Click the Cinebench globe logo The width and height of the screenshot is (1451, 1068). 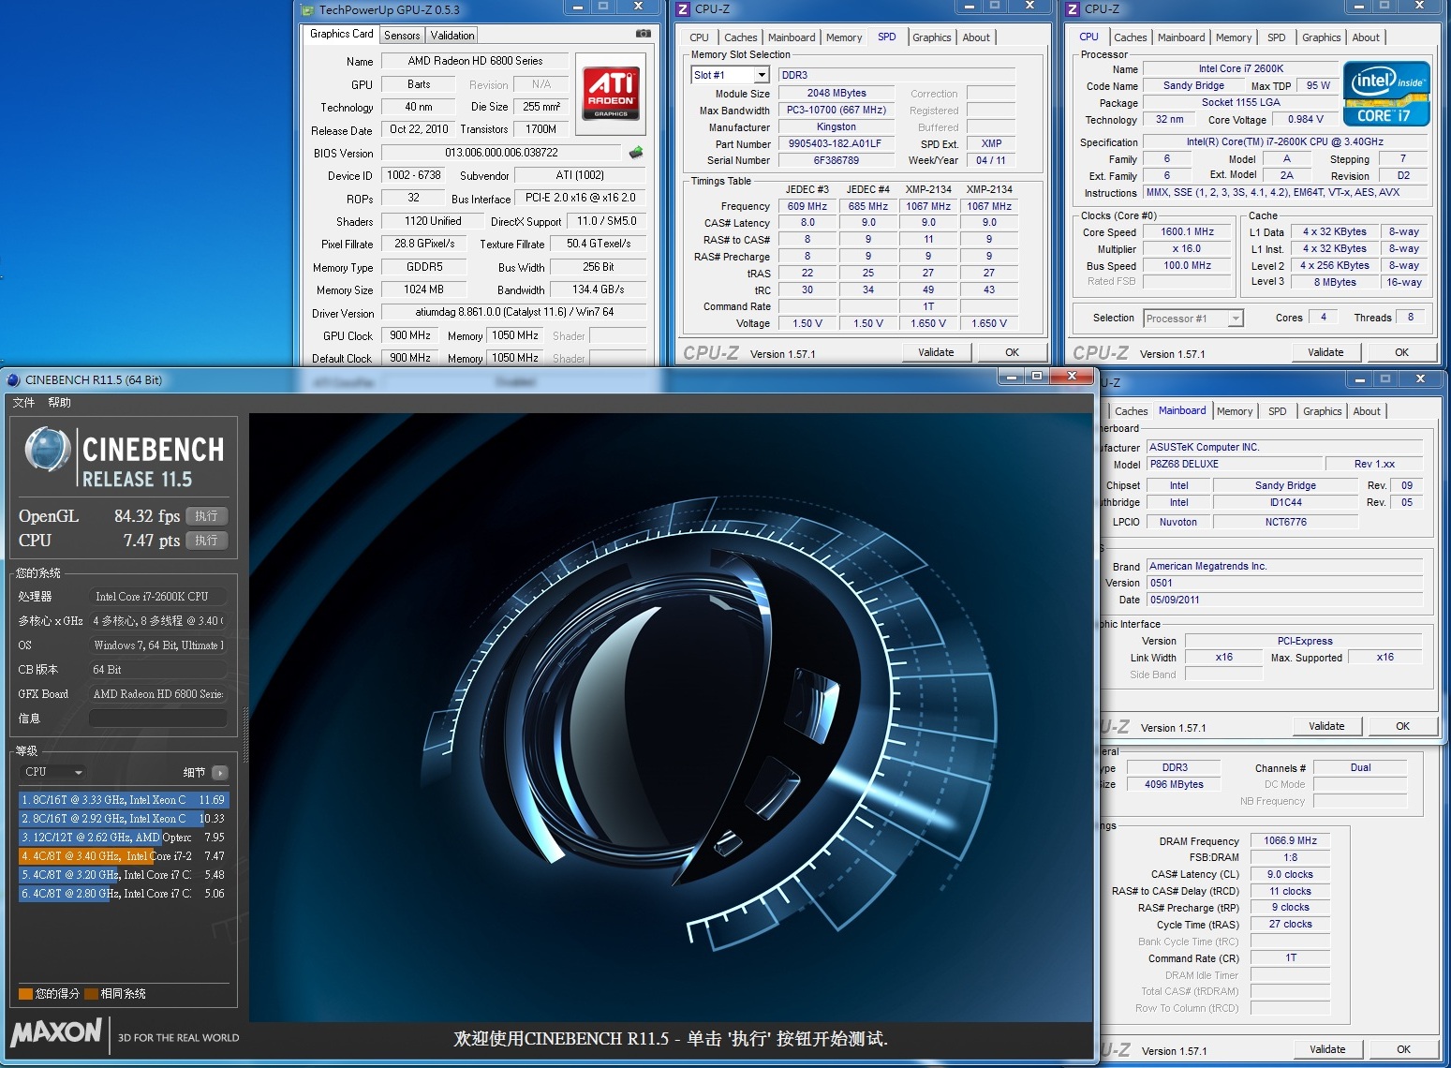pyautogui.click(x=48, y=450)
